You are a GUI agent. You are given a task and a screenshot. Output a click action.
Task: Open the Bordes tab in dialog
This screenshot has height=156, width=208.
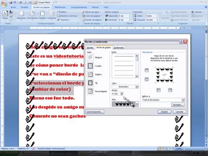click(90, 48)
